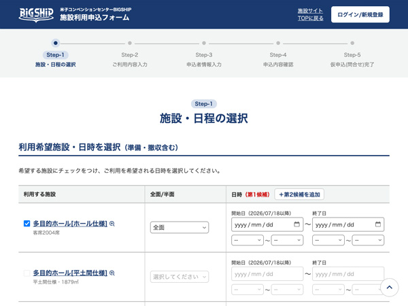Screen dimensions: 408x306
Task: Click the ログイン/新規登録 button
Action: [x=360, y=14]
